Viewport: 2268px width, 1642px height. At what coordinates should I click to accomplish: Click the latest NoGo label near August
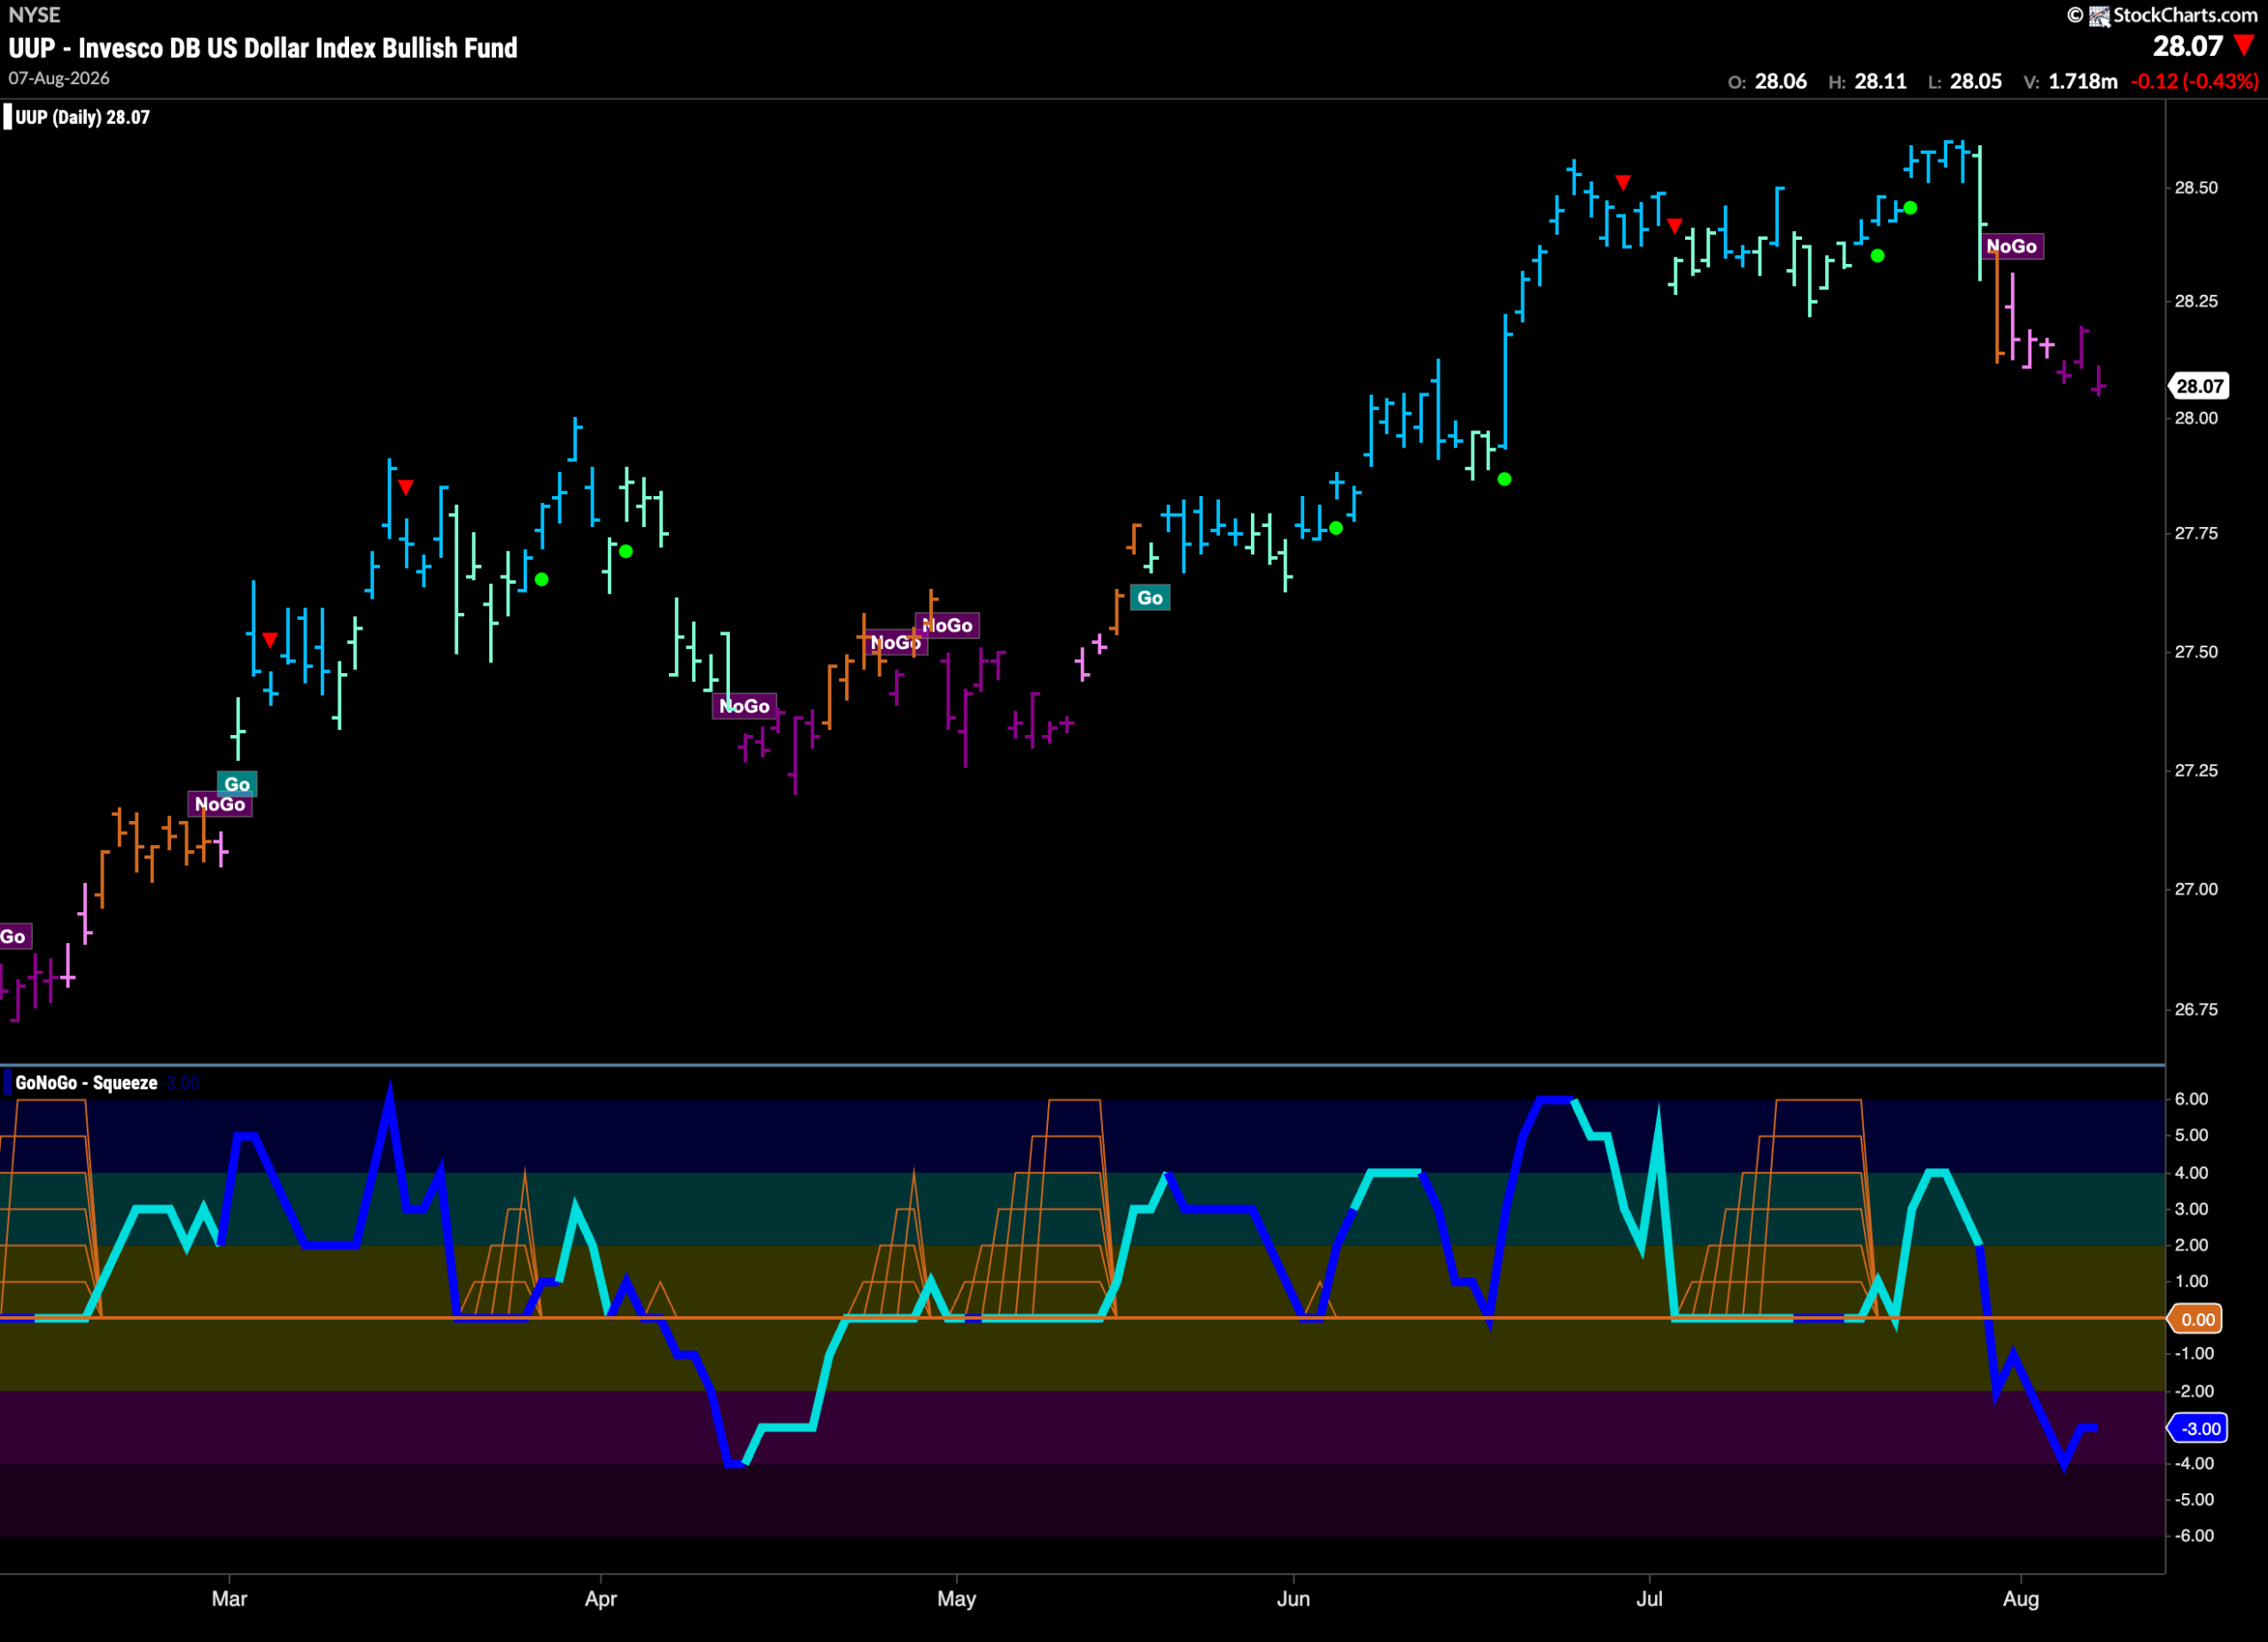pyautogui.click(x=2011, y=246)
